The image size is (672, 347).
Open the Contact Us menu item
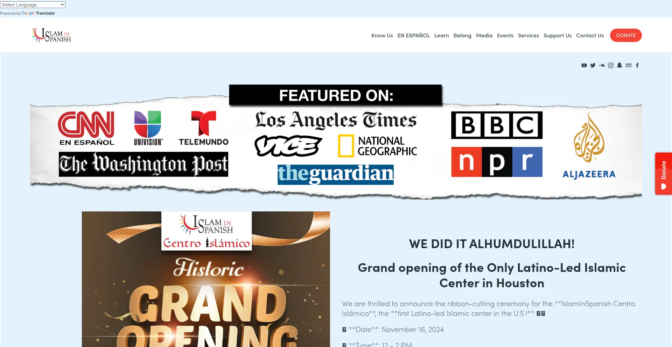coord(590,36)
